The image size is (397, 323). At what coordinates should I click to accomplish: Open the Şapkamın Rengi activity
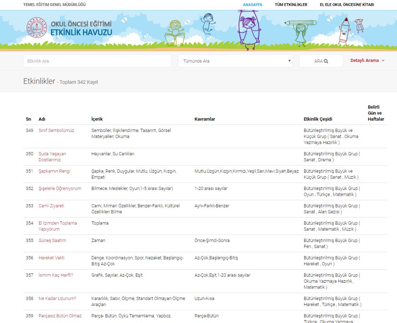tap(54, 171)
